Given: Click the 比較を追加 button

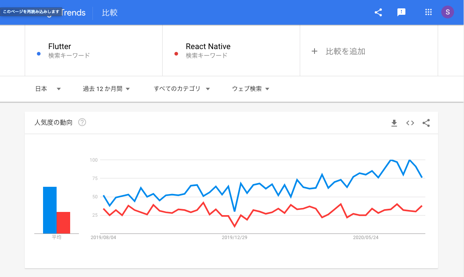Looking at the screenshot, I should point(339,51).
